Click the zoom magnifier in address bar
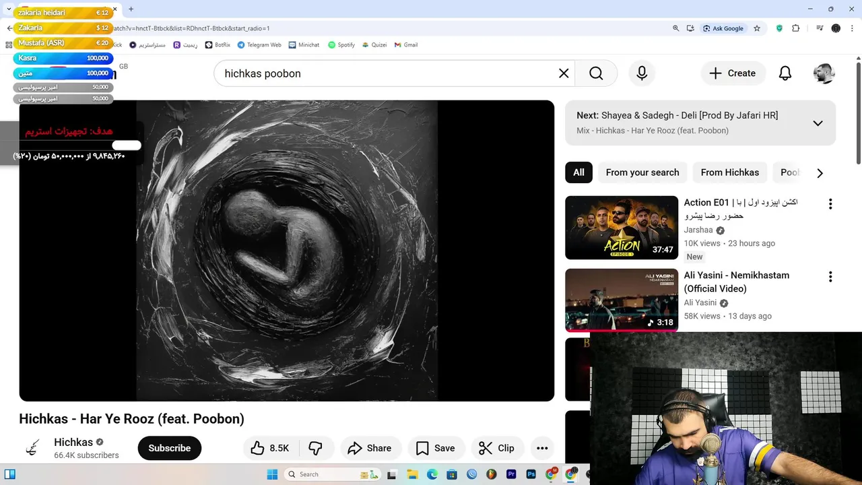 point(675,28)
